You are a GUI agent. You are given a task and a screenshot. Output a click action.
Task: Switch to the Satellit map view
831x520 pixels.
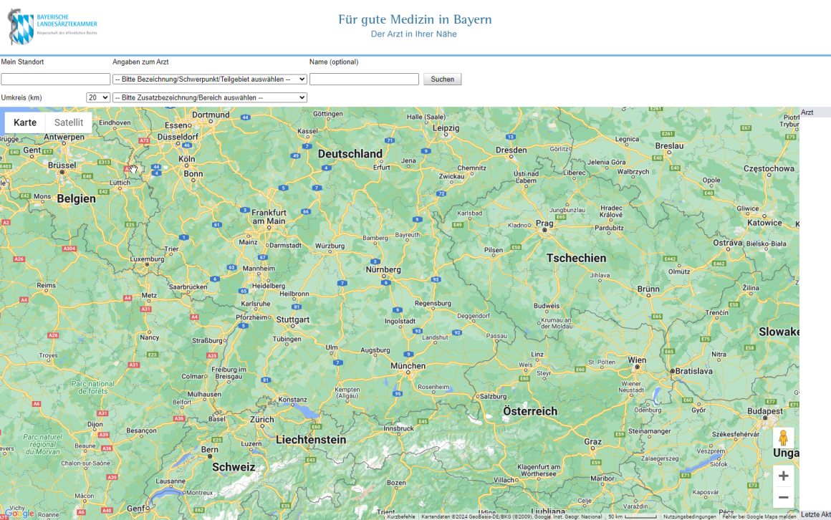coord(69,122)
